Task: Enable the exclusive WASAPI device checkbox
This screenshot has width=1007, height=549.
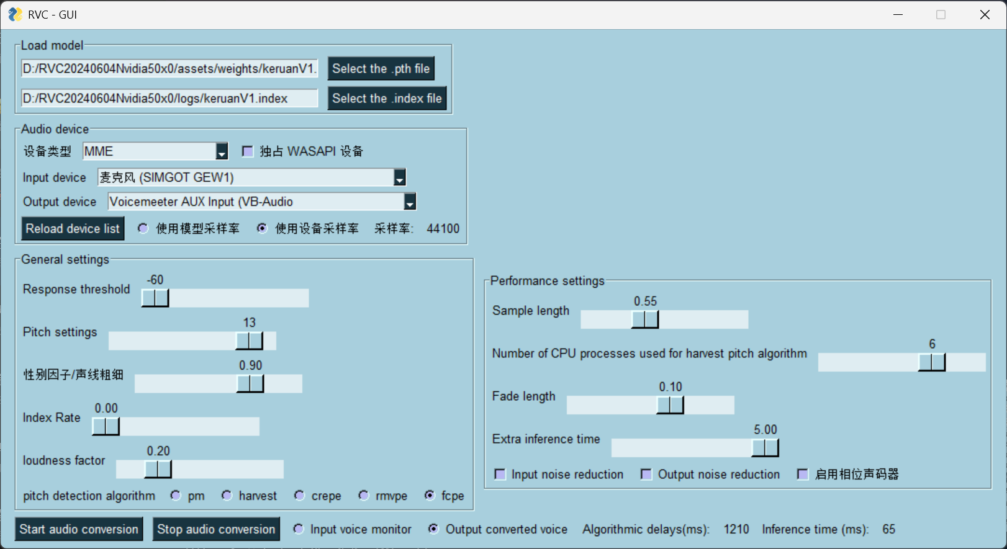Action: pyautogui.click(x=248, y=151)
